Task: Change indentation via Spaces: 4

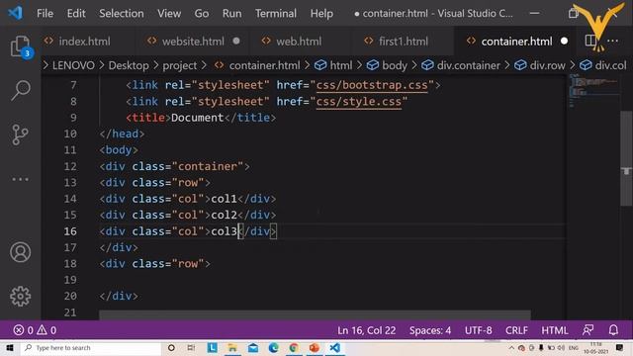Action: [x=430, y=330]
